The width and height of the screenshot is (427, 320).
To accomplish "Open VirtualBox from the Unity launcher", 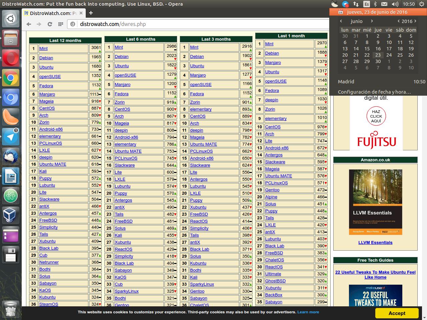I will point(10,215).
